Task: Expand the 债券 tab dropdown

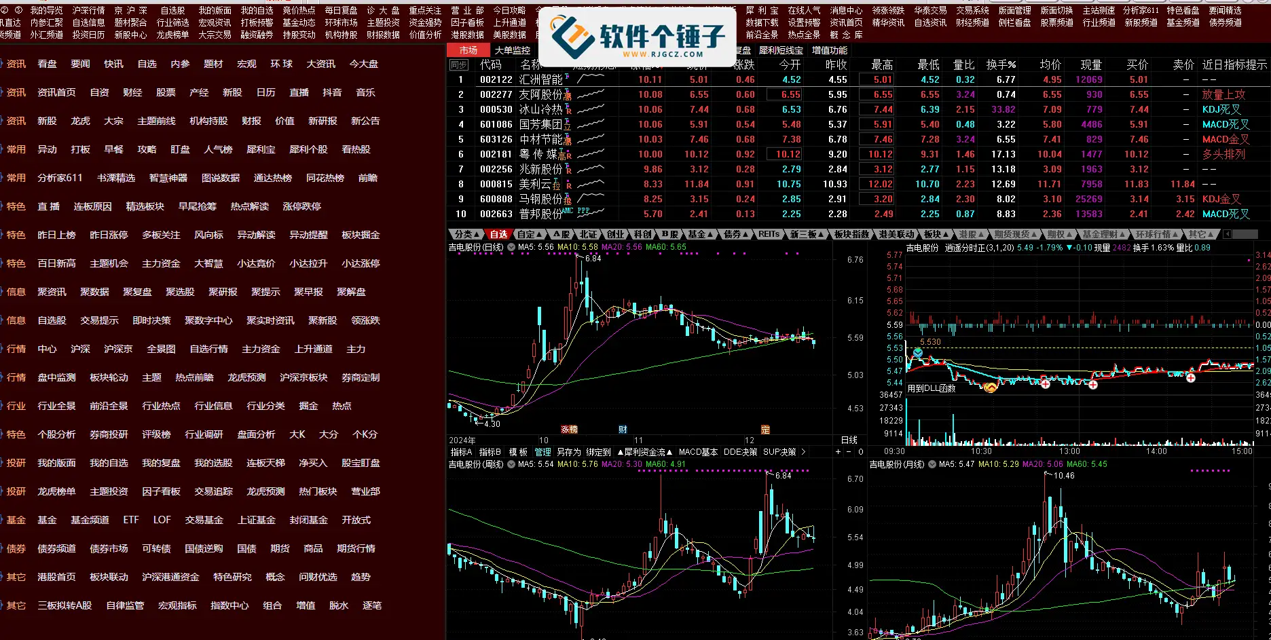Action: (x=736, y=234)
